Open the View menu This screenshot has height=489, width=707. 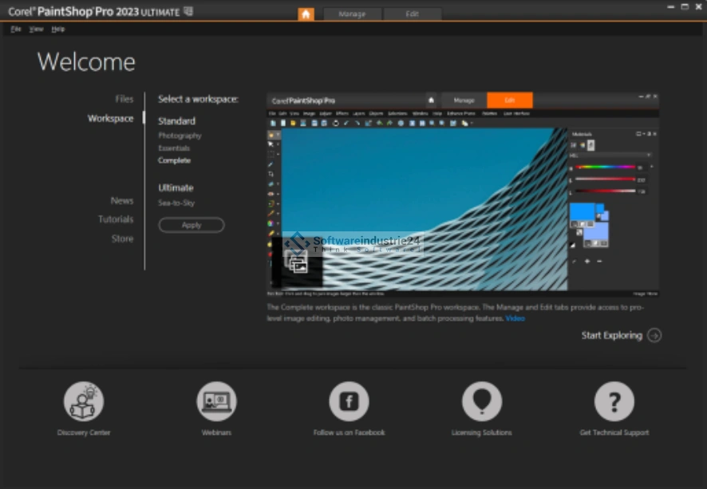coord(37,30)
